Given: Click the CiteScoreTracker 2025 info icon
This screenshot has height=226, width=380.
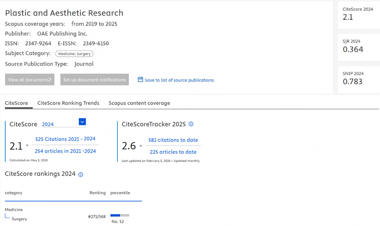Looking at the screenshot, I should pyautogui.click(x=191, y=124).
